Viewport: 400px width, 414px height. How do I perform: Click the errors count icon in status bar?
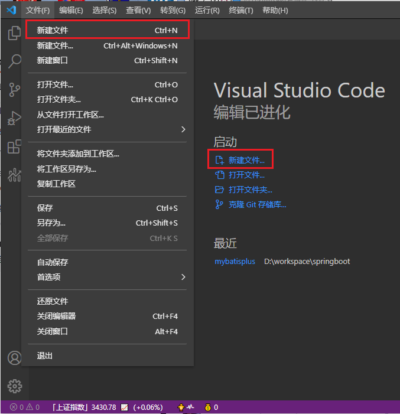(13, 407)
